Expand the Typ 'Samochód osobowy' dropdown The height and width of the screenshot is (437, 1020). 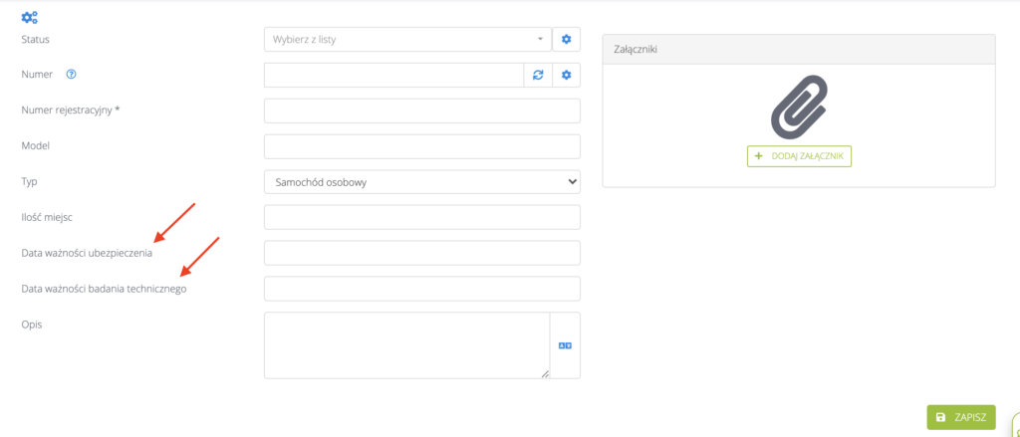coord(421,182)
